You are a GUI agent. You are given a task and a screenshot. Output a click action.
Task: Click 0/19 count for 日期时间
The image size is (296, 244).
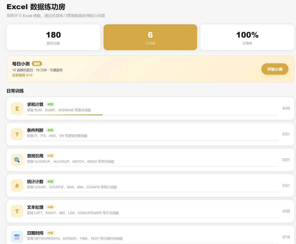click(286, 237)
